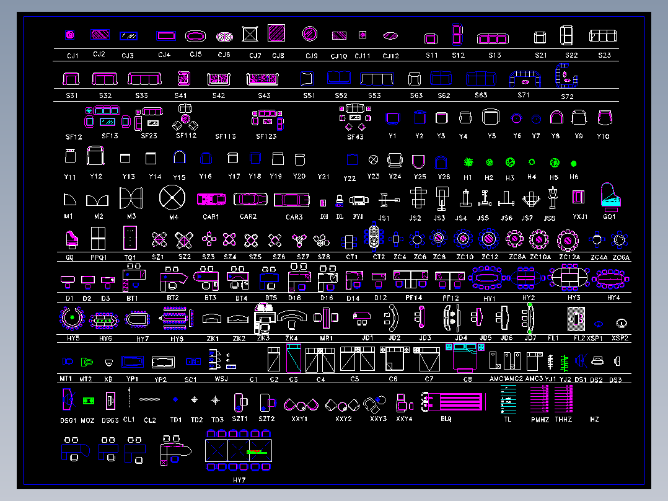This screenshot has width=668, height=501.
Task: Pick the HY5 round table with chairs
Action: tap(72, 318)
